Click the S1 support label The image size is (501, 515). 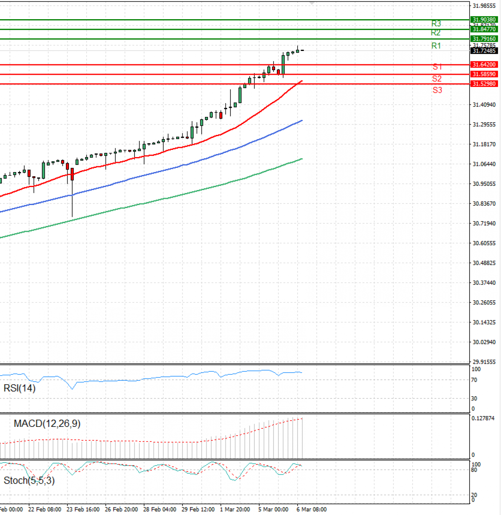pos(437,67)
